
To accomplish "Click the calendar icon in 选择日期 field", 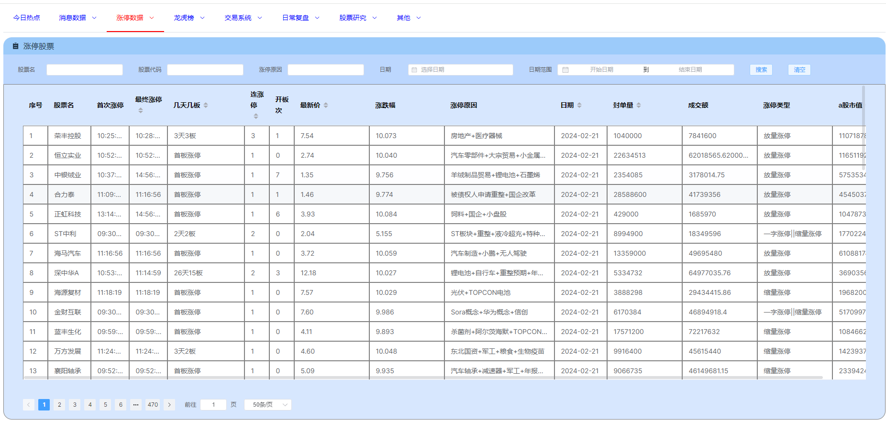I will 414,70.
